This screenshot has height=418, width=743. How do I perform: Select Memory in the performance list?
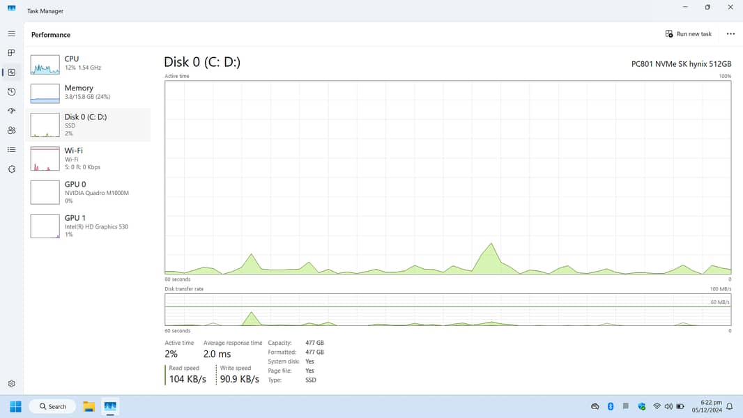pos(88,92)
